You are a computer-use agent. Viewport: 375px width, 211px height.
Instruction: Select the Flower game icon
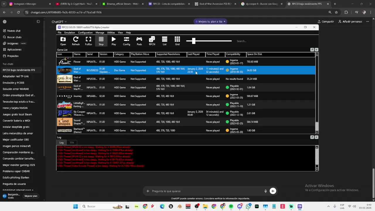64,62
